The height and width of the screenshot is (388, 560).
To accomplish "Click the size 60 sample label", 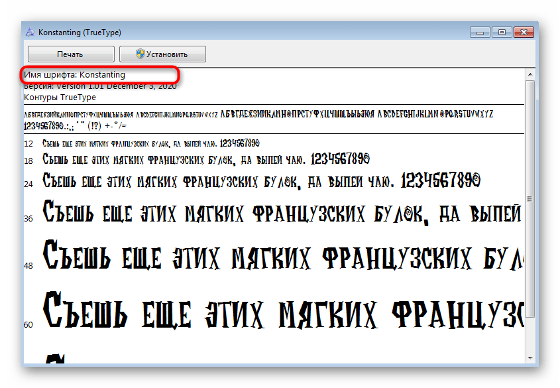I will (28, 325).
